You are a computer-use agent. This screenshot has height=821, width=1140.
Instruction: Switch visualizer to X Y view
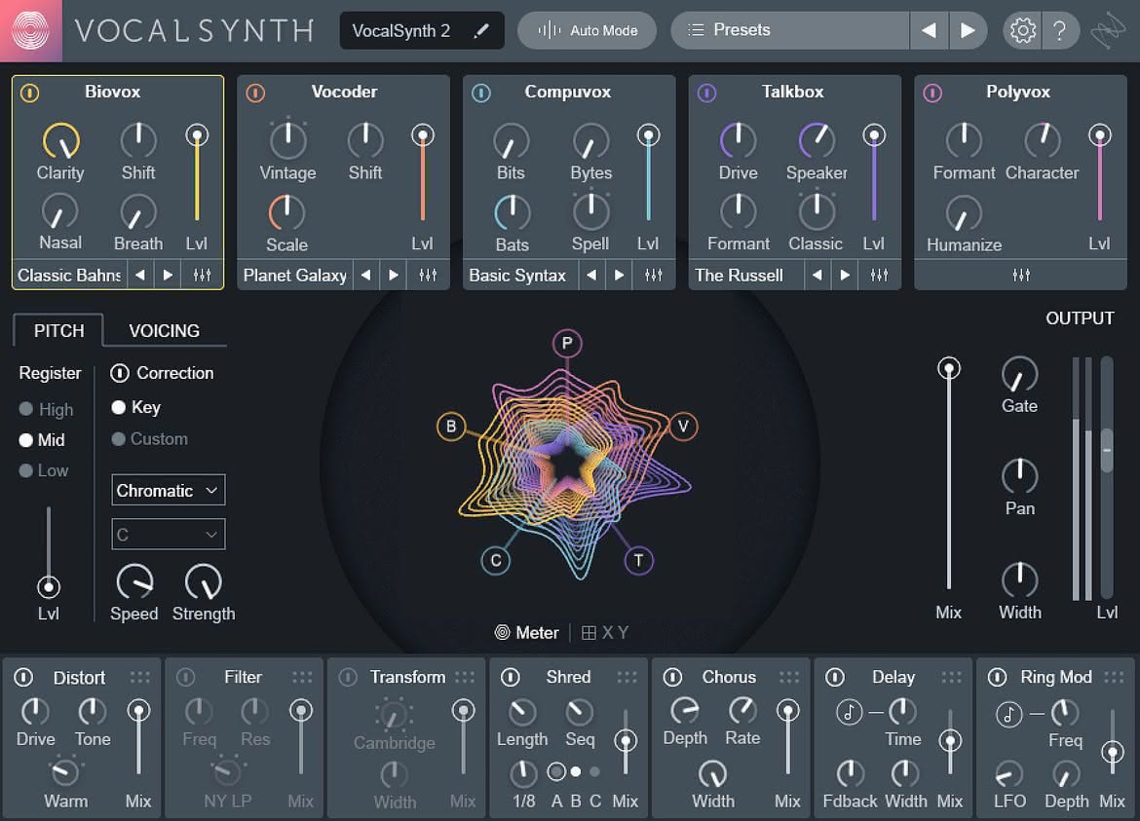(605, 633)
